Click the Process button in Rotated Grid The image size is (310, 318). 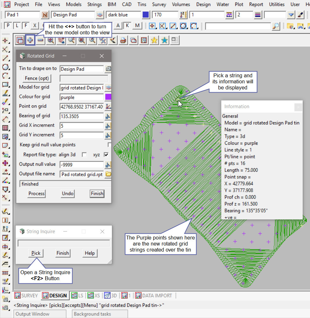[37, 193]
